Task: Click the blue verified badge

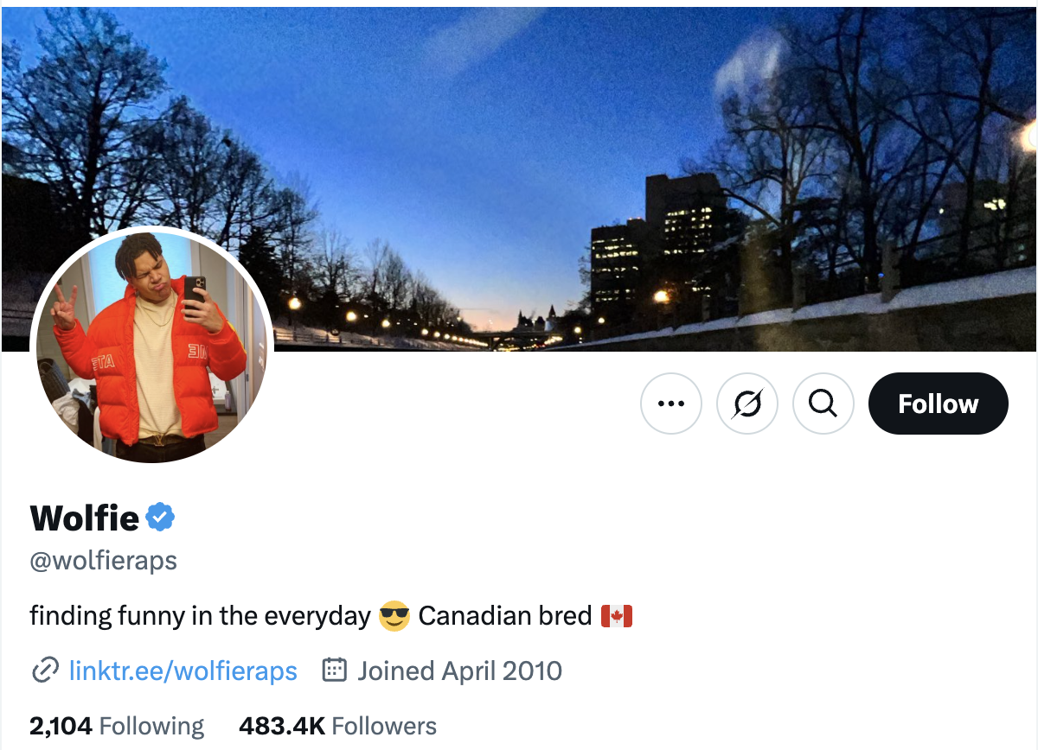Action: pos(160,518)
